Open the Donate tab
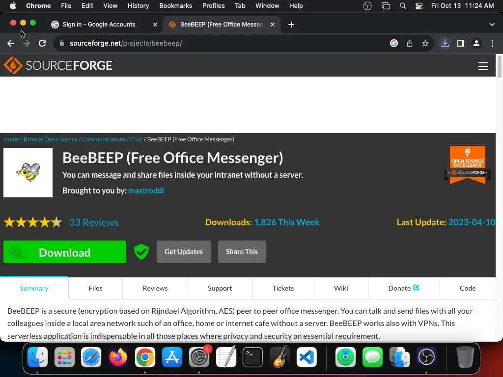The height and width of the screenshot is (377, 503). pos(404,288)
